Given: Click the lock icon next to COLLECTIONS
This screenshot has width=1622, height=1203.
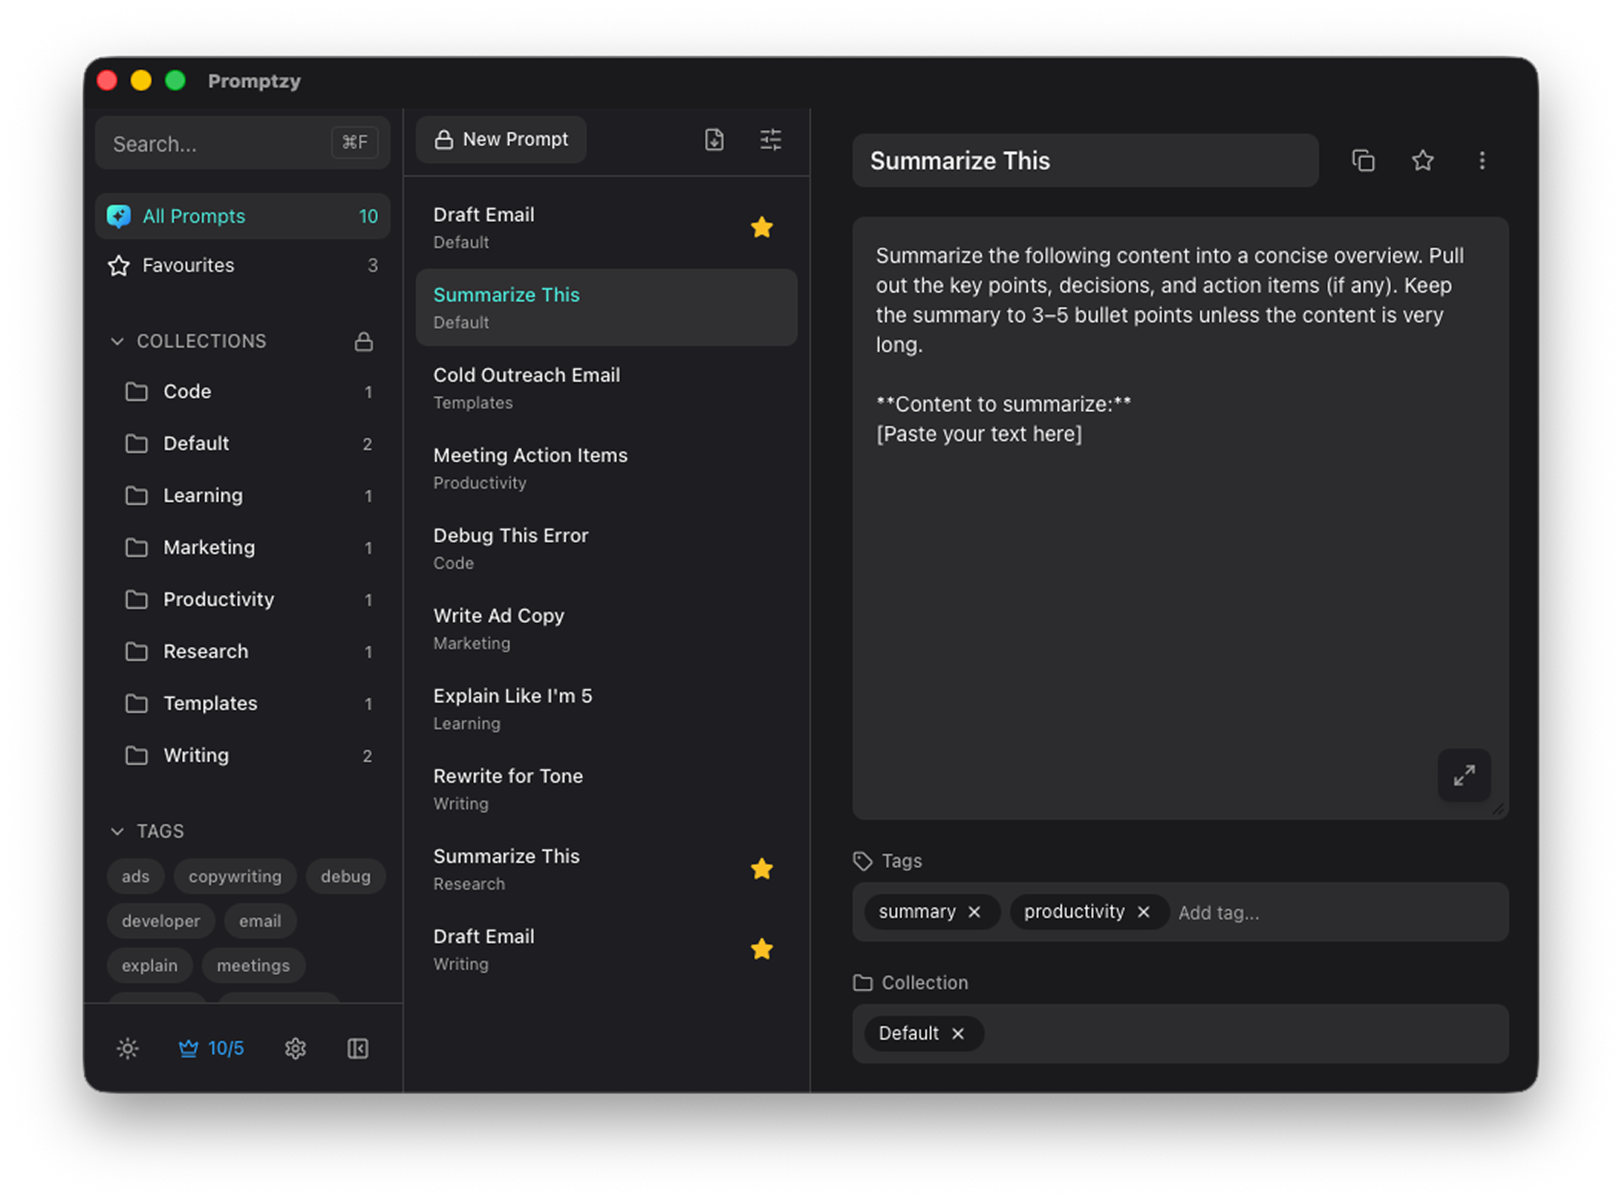Looking at the screenshot, I should (364, 341).
